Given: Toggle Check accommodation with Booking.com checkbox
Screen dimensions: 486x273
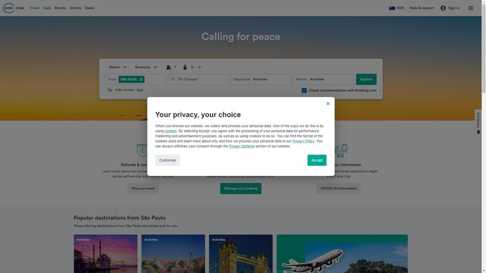Looking at the screenshot, I should click(304, 90).
